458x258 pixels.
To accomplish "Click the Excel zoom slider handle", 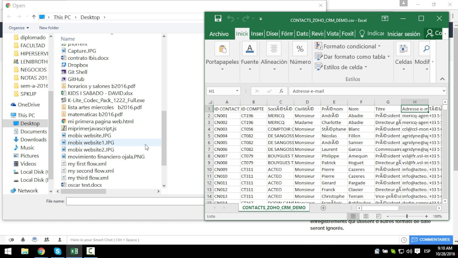I will click(x=407, y=216).
